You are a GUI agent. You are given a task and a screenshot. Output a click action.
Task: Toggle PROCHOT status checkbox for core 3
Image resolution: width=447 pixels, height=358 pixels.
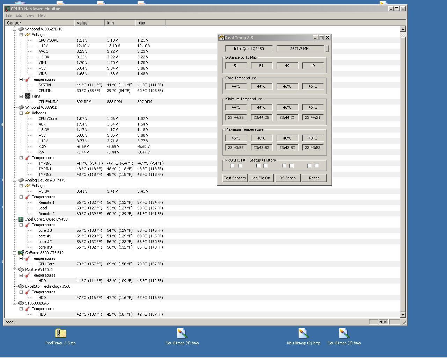tap(309, 166)
